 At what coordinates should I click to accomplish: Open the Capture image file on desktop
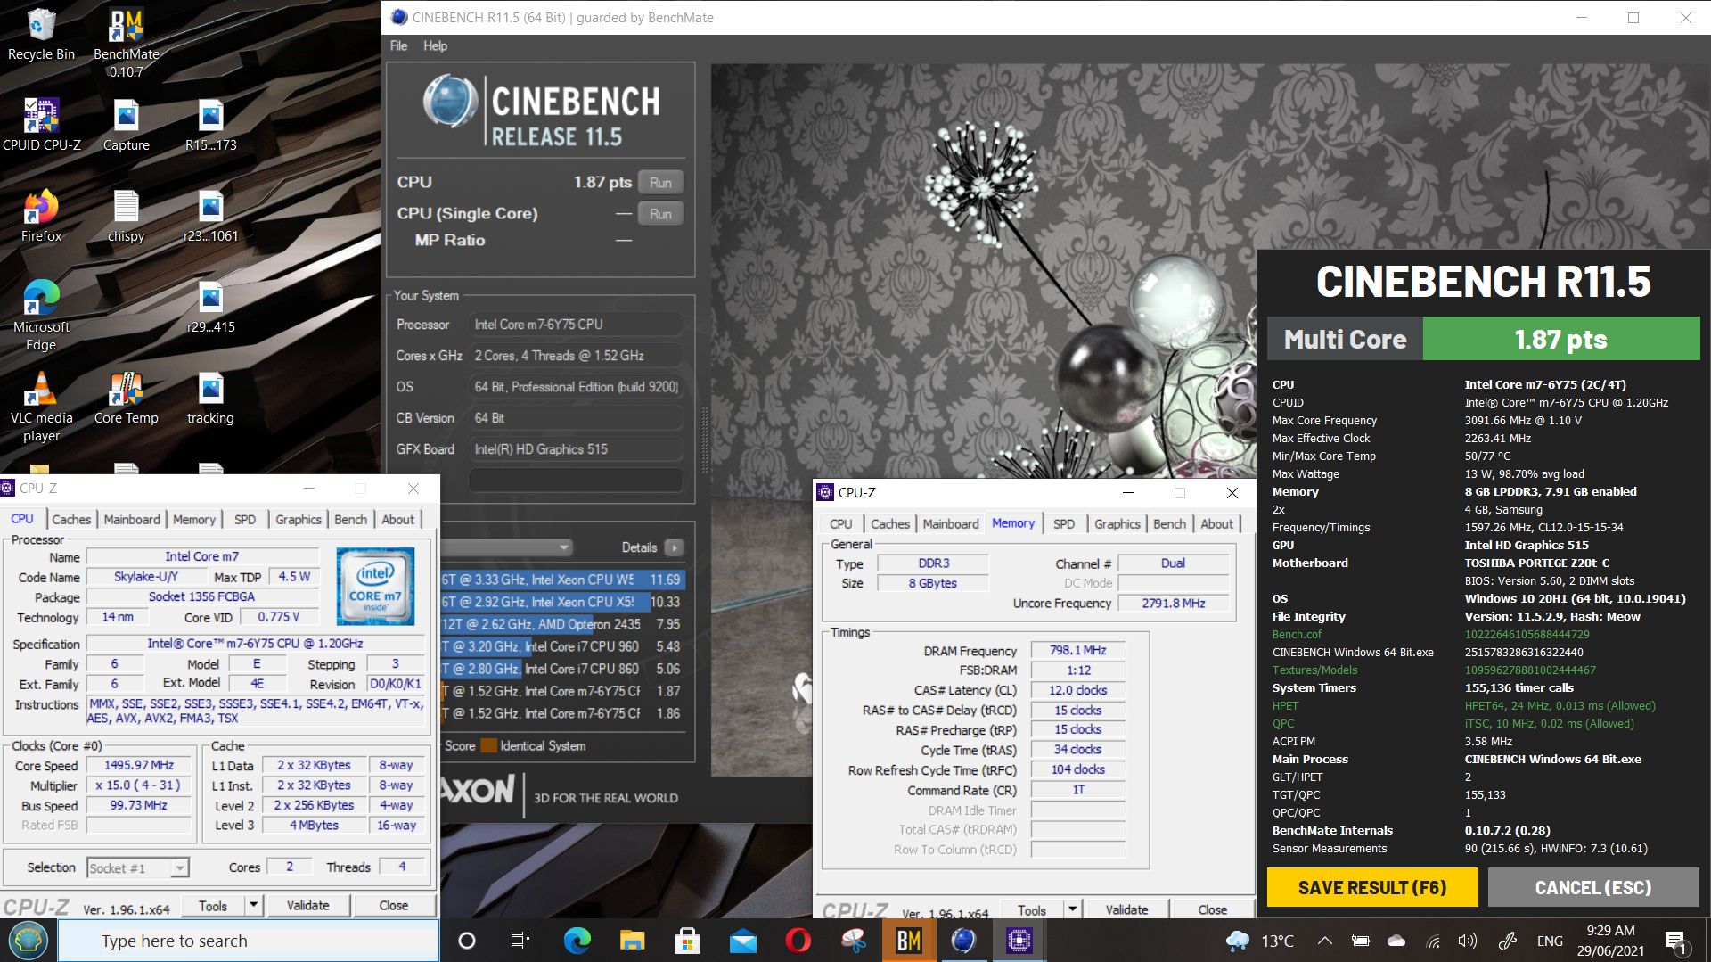click(126, 125)
